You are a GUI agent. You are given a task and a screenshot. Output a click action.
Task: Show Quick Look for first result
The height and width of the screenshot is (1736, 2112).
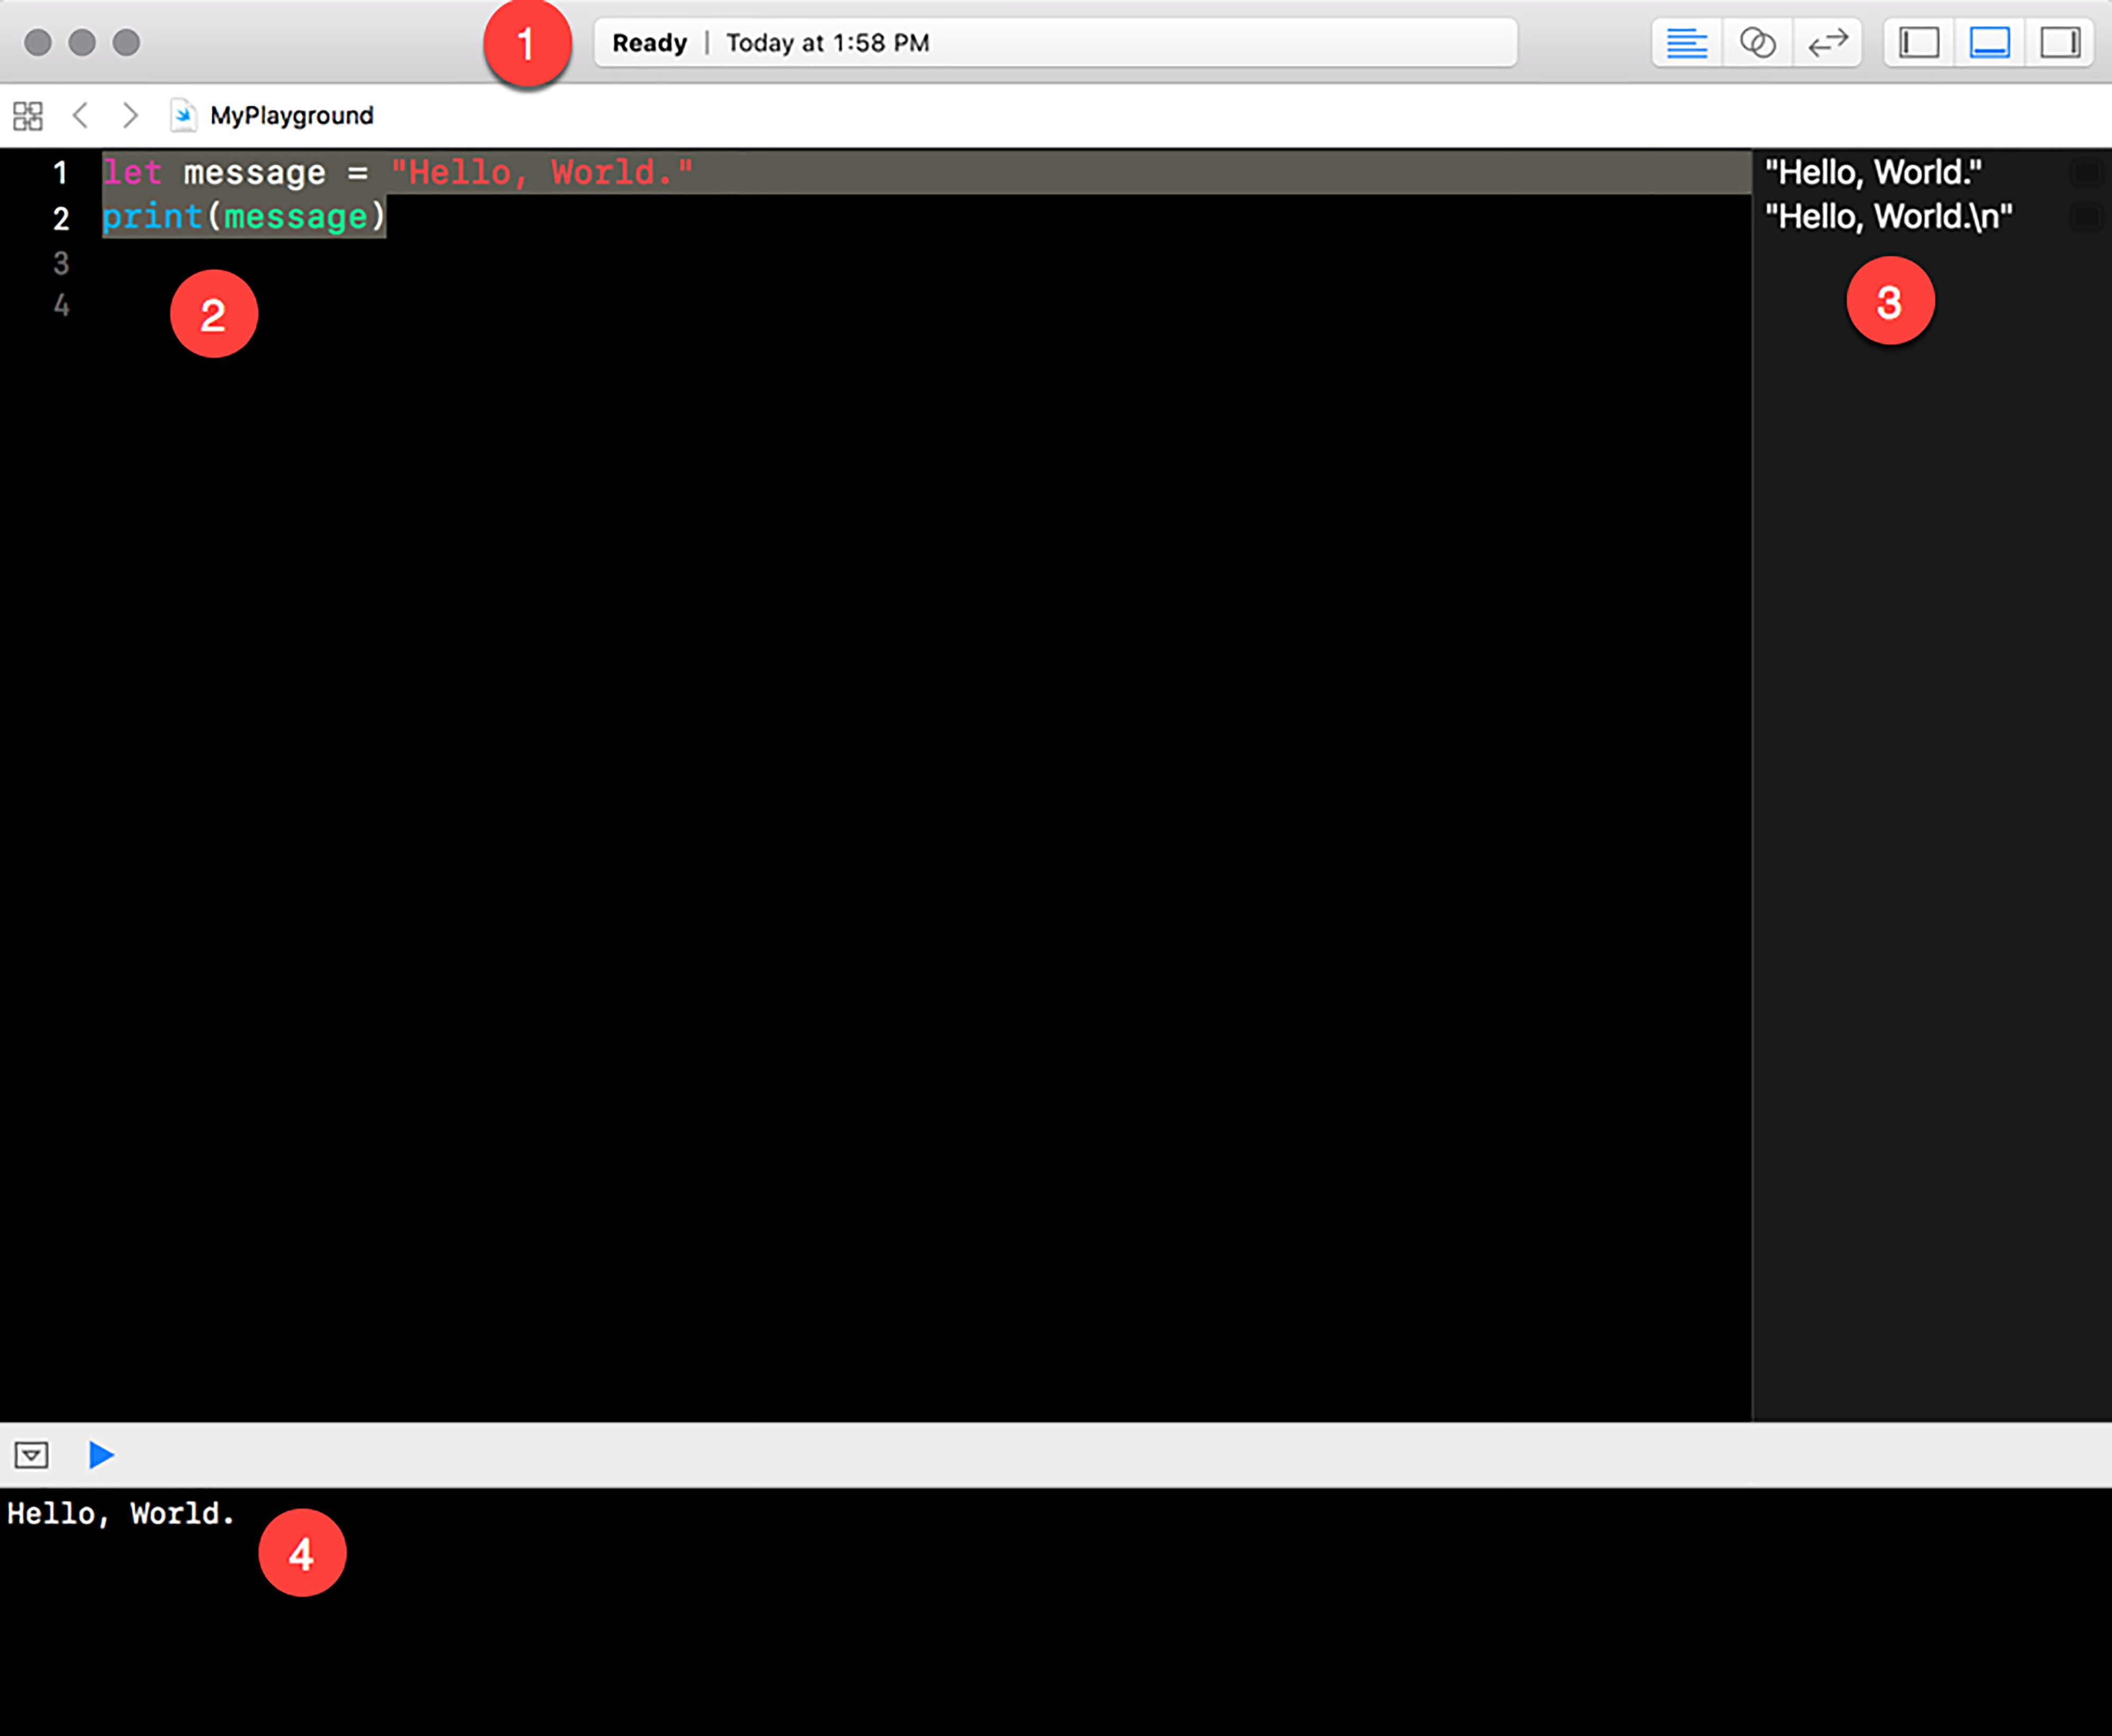click(2086, 173)
